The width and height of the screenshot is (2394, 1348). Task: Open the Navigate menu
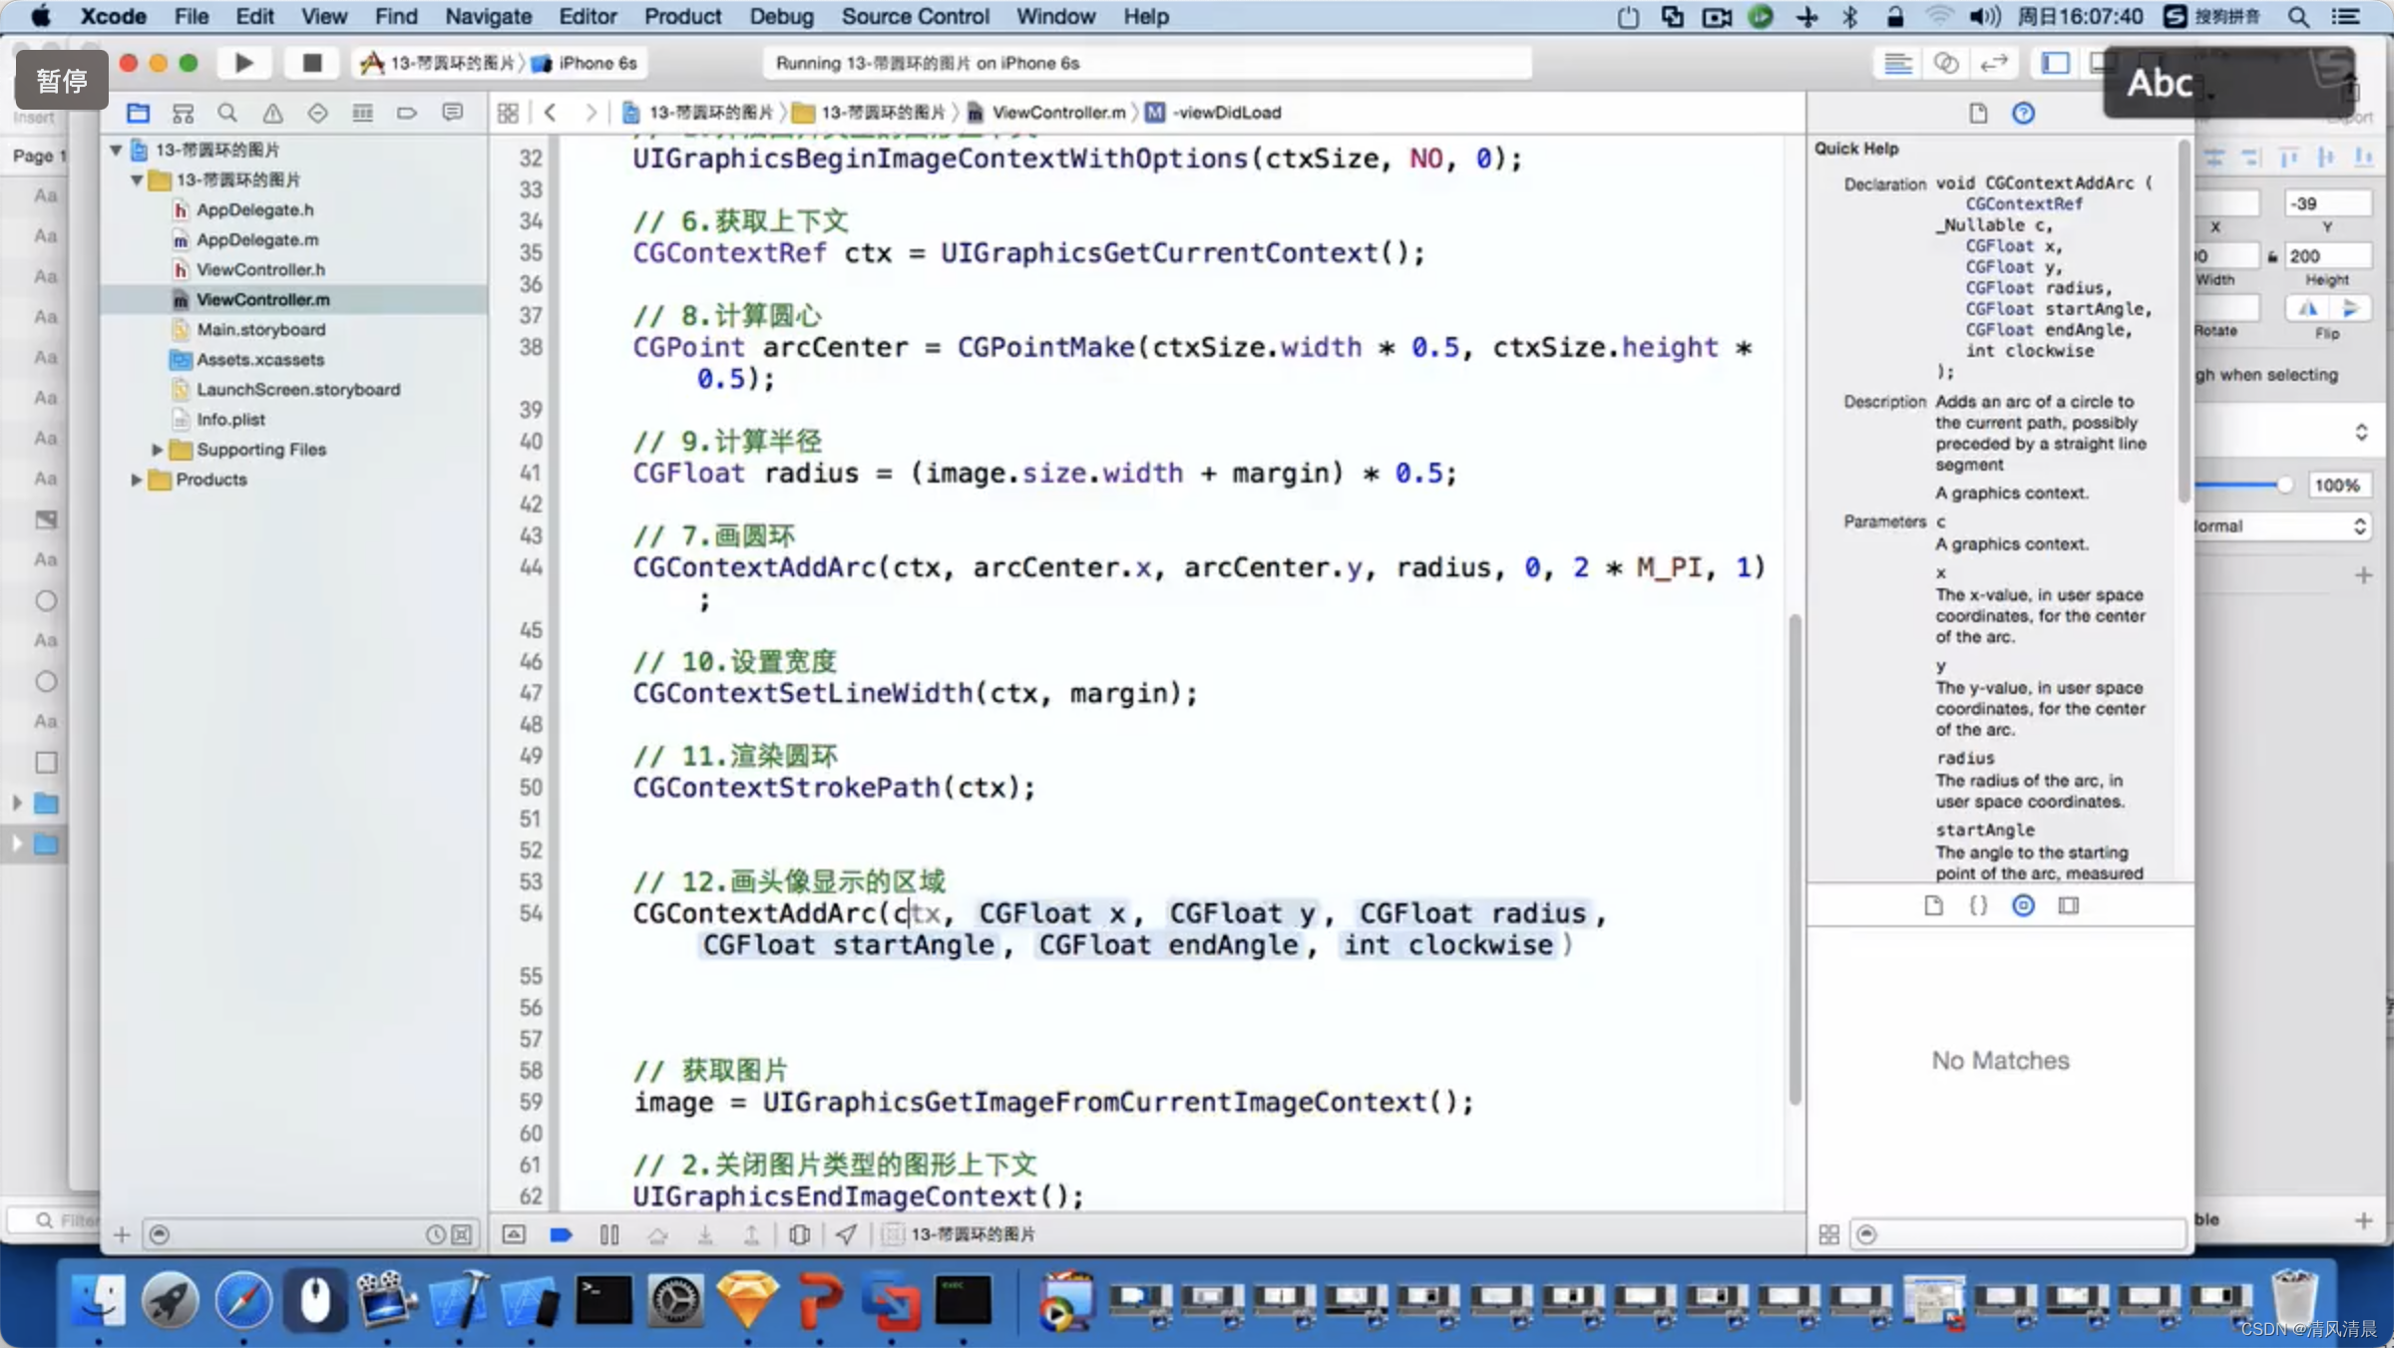488,16
